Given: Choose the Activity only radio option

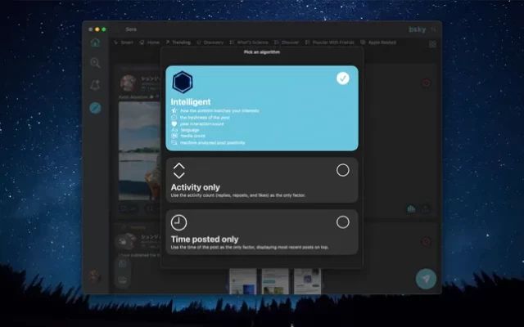Looking at the screenshot, I should tap(342, 170).
